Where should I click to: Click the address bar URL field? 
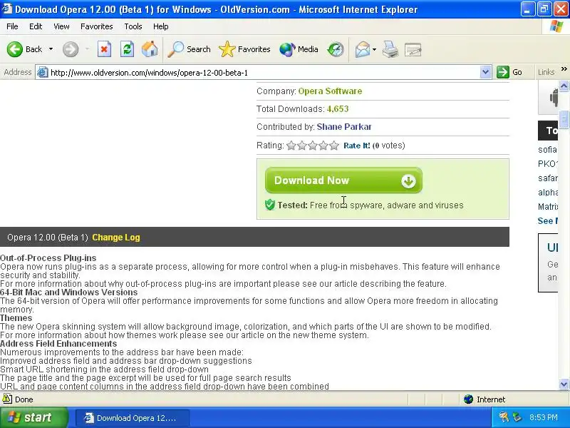(264, 73)
